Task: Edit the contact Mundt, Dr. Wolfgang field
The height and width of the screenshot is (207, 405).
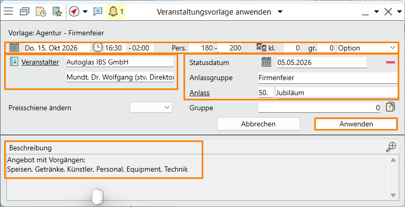Action: click(x=120, y=77)
